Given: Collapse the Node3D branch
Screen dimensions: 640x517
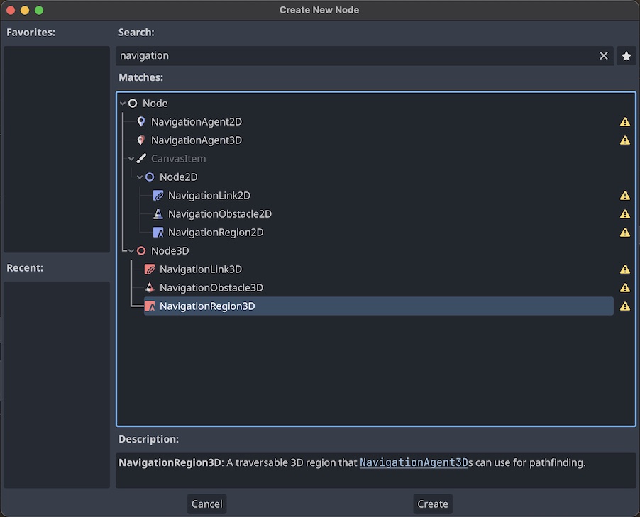Looking at the screenshot, I should click(x=131, y=250).
